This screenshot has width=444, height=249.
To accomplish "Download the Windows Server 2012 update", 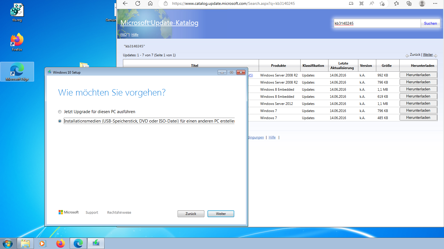I will tap(418, 103).
